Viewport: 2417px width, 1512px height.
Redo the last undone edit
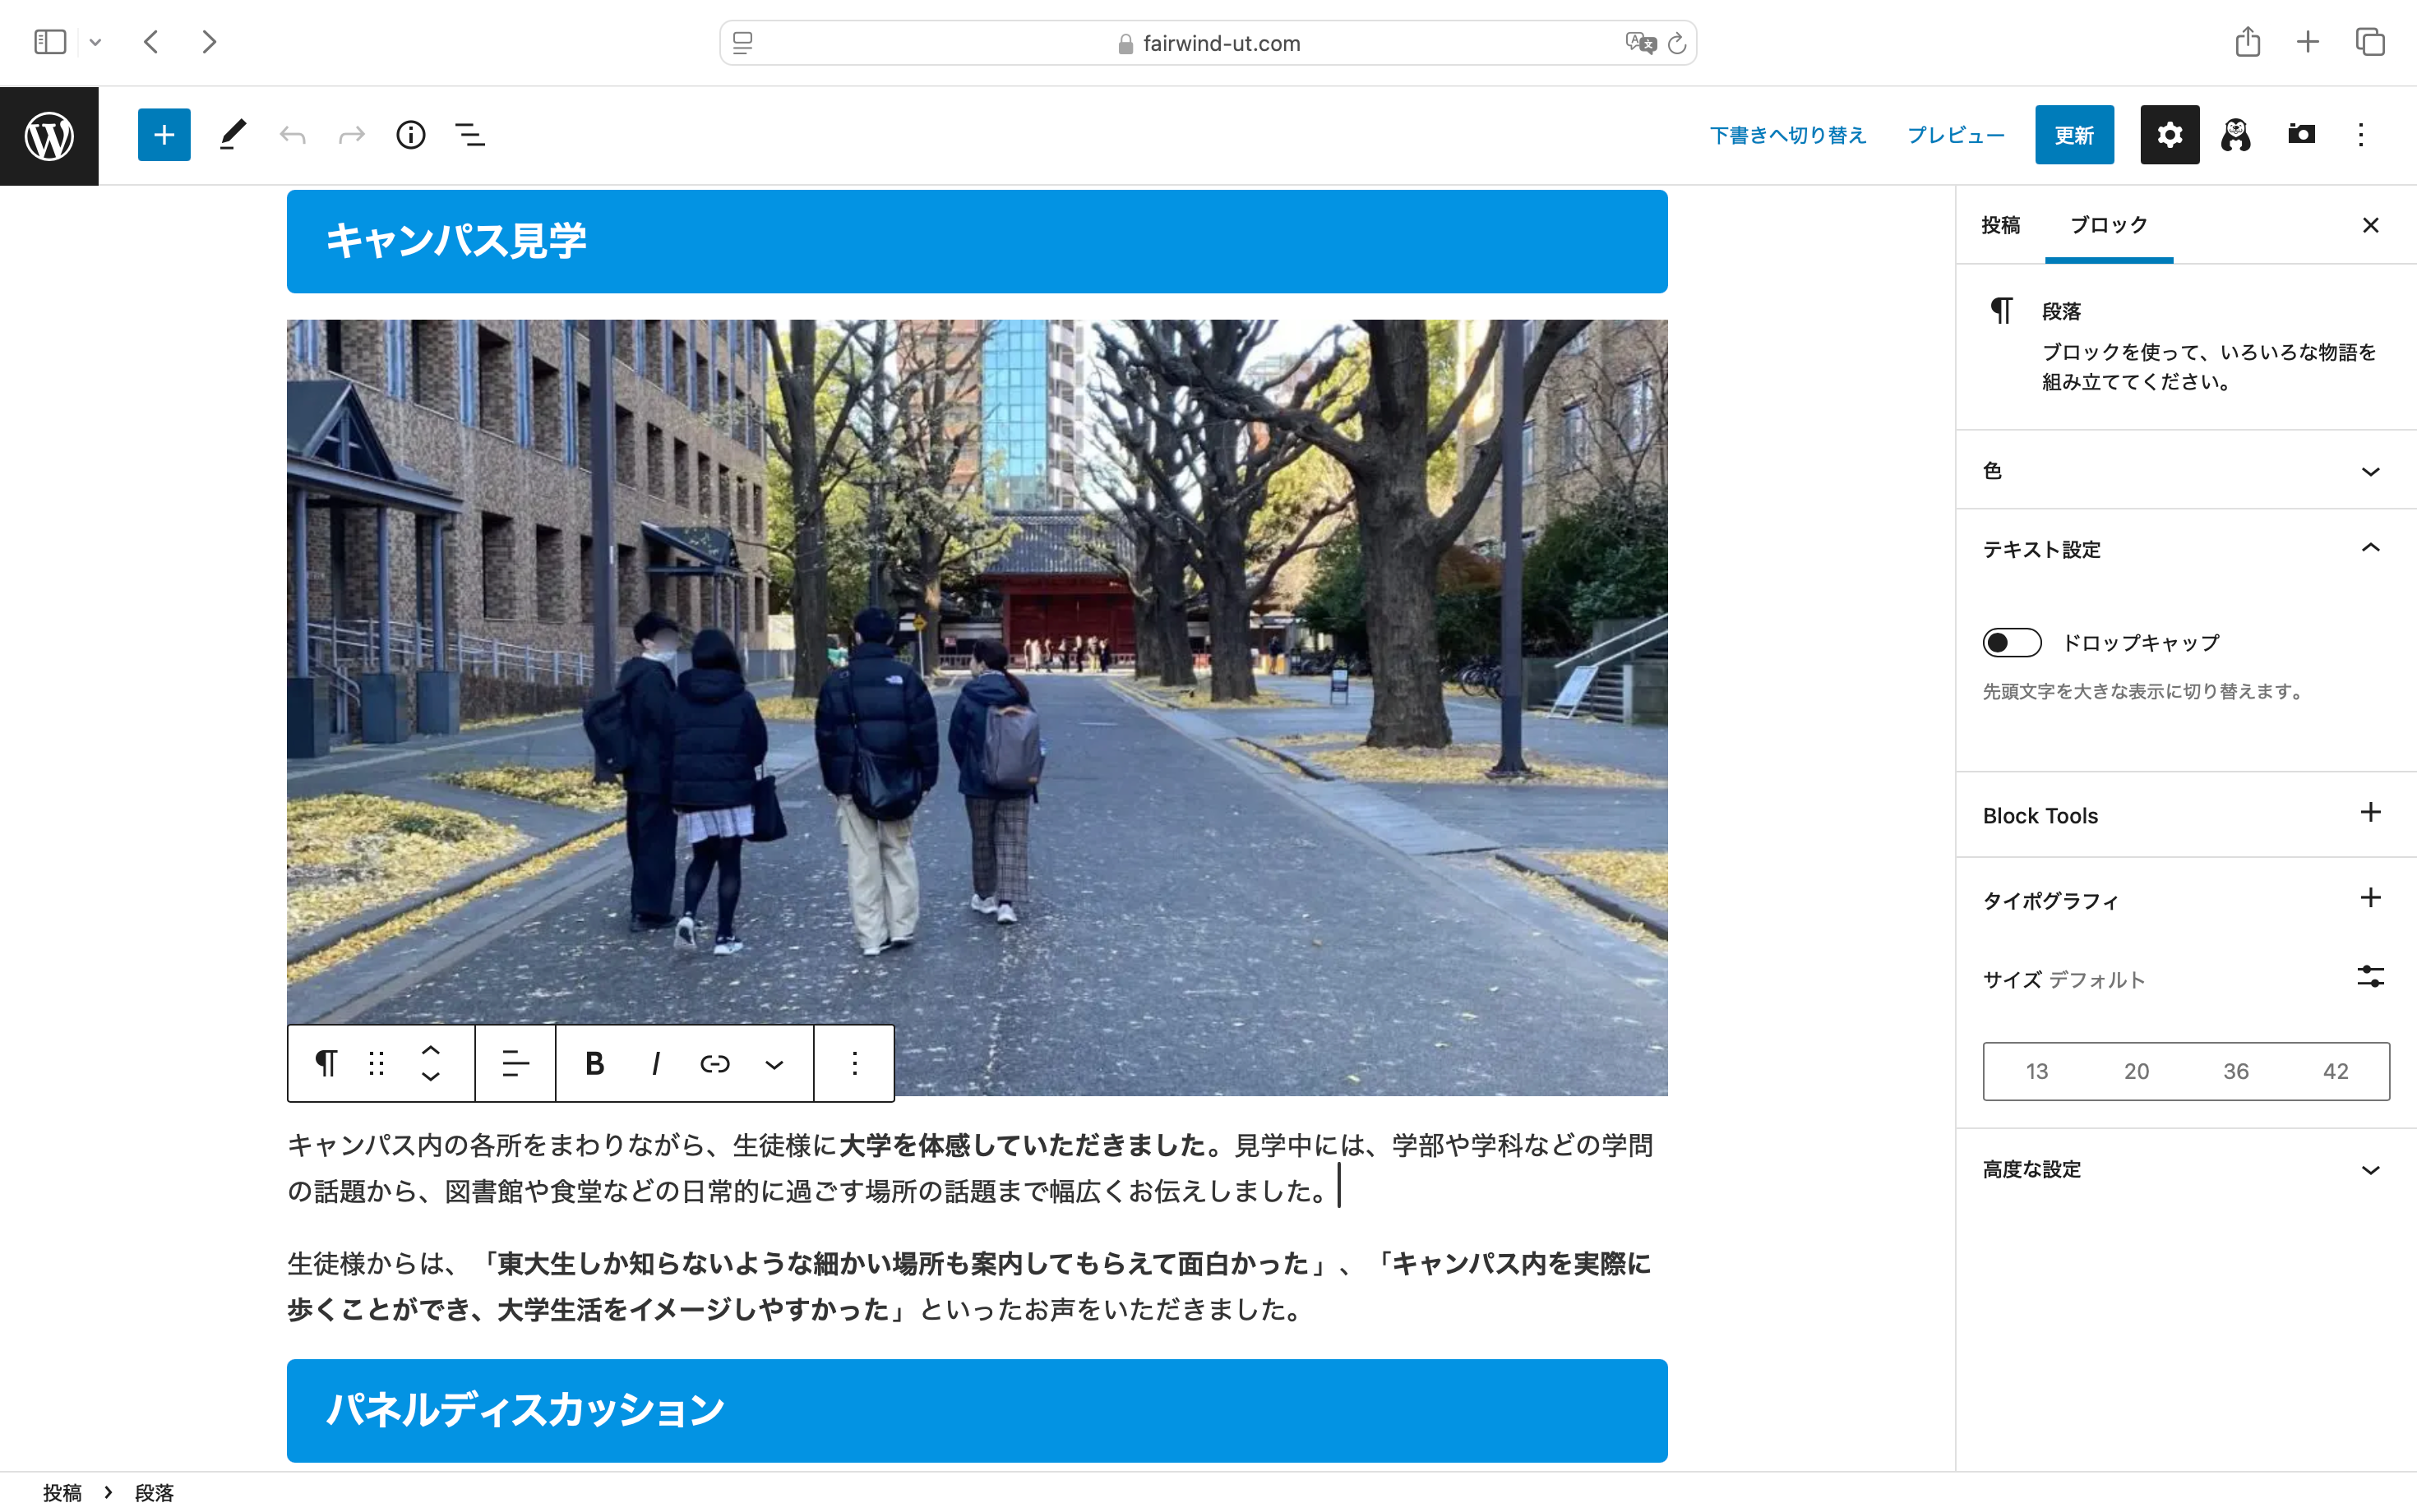350,134
